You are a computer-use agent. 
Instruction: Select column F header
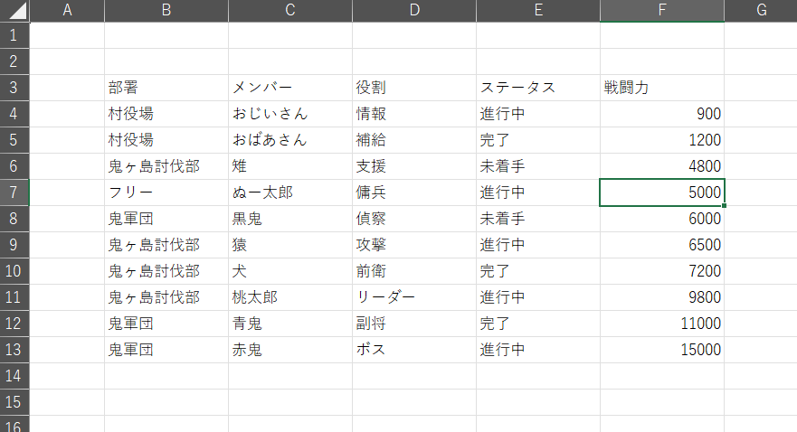point(662,11)
